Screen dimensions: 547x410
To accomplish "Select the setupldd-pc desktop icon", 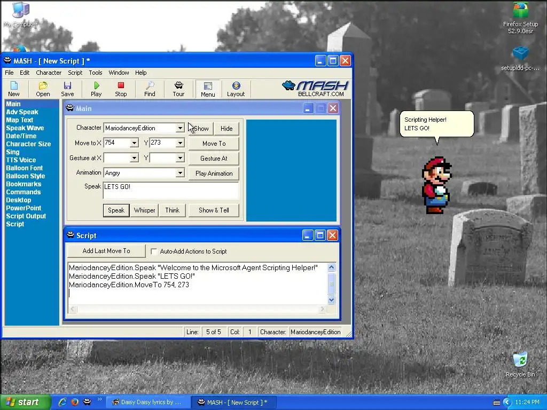I will pyautogui.click(x=520, y=58).
